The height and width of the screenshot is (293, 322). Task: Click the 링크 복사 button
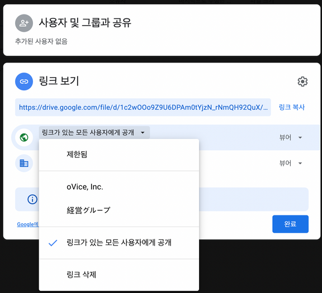[292, 107]
